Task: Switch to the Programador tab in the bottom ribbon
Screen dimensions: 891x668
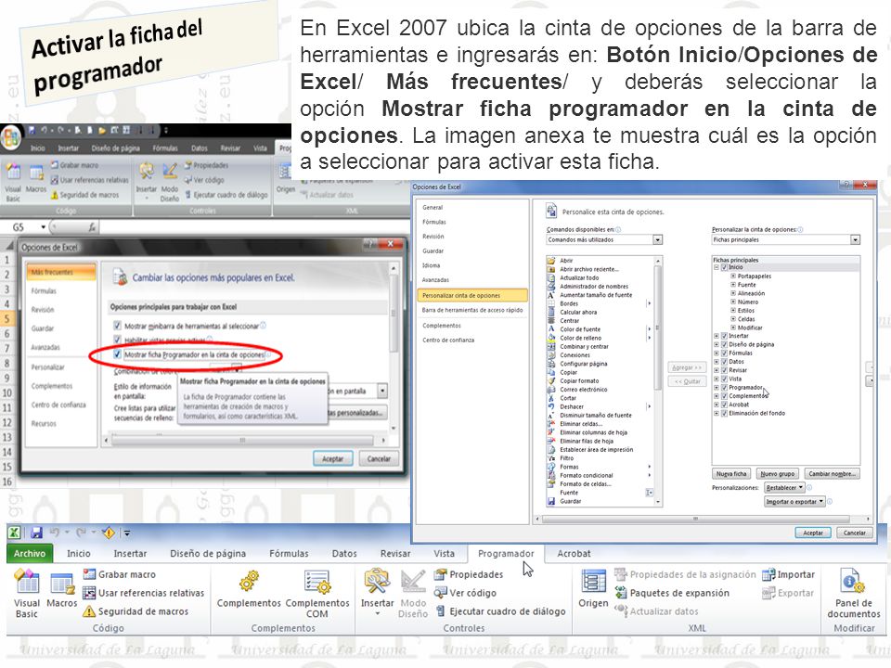Action: (506, 553)
